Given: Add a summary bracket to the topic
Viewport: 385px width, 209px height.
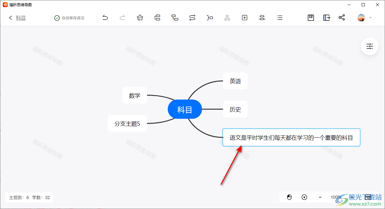Looking at the screenshot, I should [x=210, y=18].
